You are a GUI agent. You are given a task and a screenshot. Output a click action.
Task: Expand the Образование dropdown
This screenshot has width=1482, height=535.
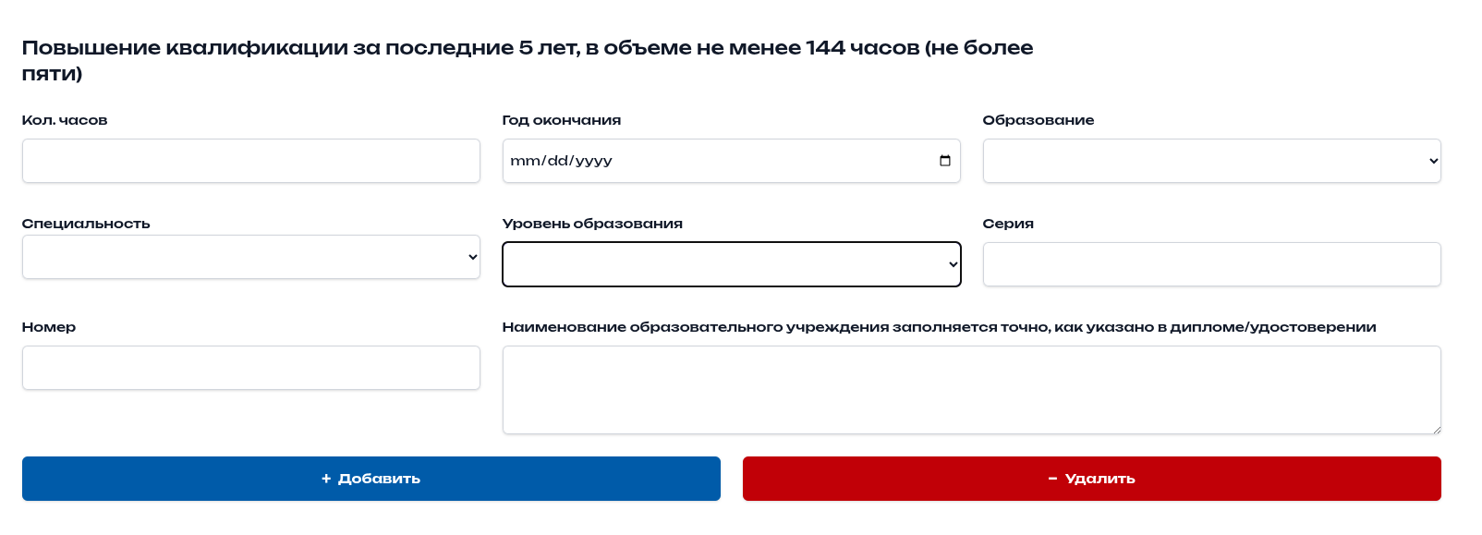point(1211,161)
